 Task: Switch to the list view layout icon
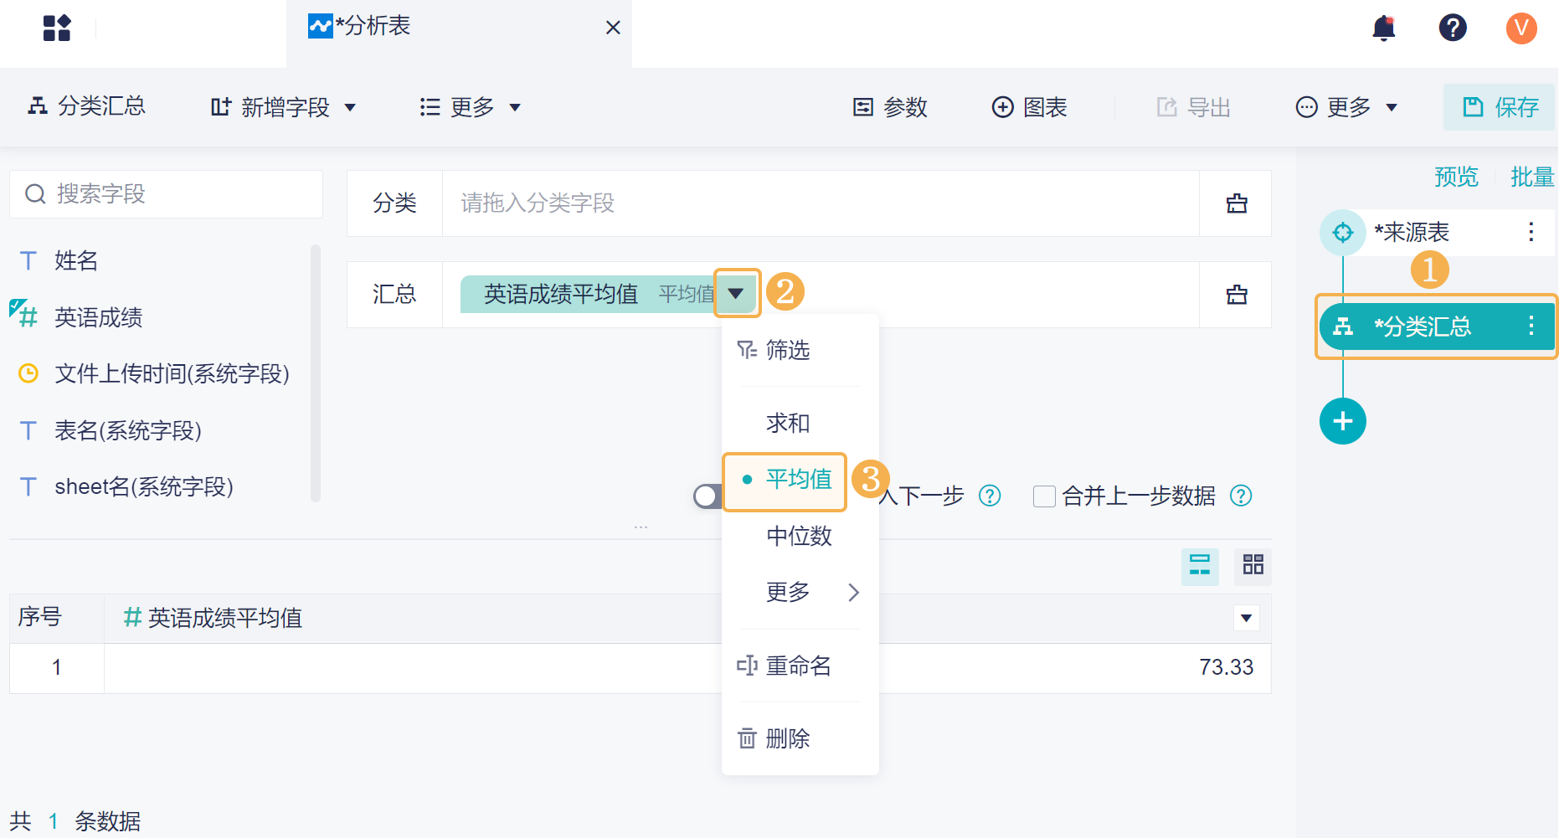coord(1200,565)
